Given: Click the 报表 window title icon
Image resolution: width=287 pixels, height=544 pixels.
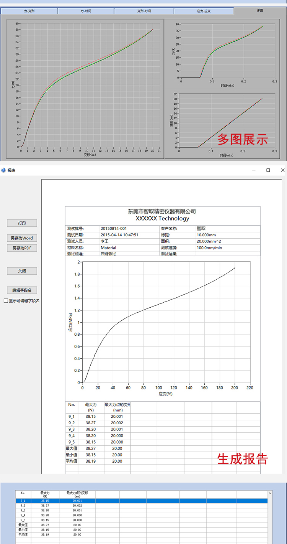Looking at the screenshot, I should point(4,170).
